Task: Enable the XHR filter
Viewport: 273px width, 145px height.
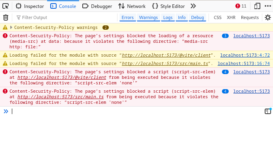Action: [231, 17]
